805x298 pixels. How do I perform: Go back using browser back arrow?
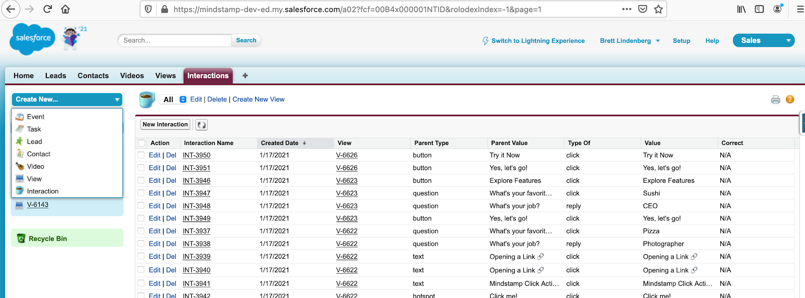tap(11, 9)
